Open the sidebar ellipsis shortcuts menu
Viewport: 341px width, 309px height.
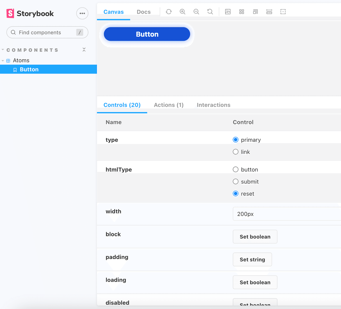coord(82,13)
